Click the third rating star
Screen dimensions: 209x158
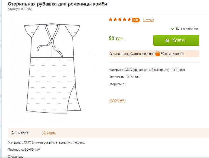120,20
